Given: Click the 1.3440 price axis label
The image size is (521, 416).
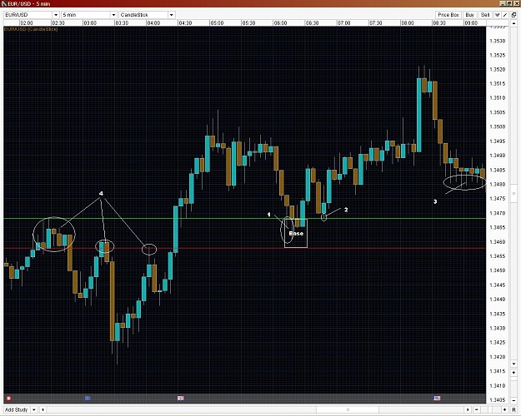Looking at the screenshot, I should coord(498,300).
